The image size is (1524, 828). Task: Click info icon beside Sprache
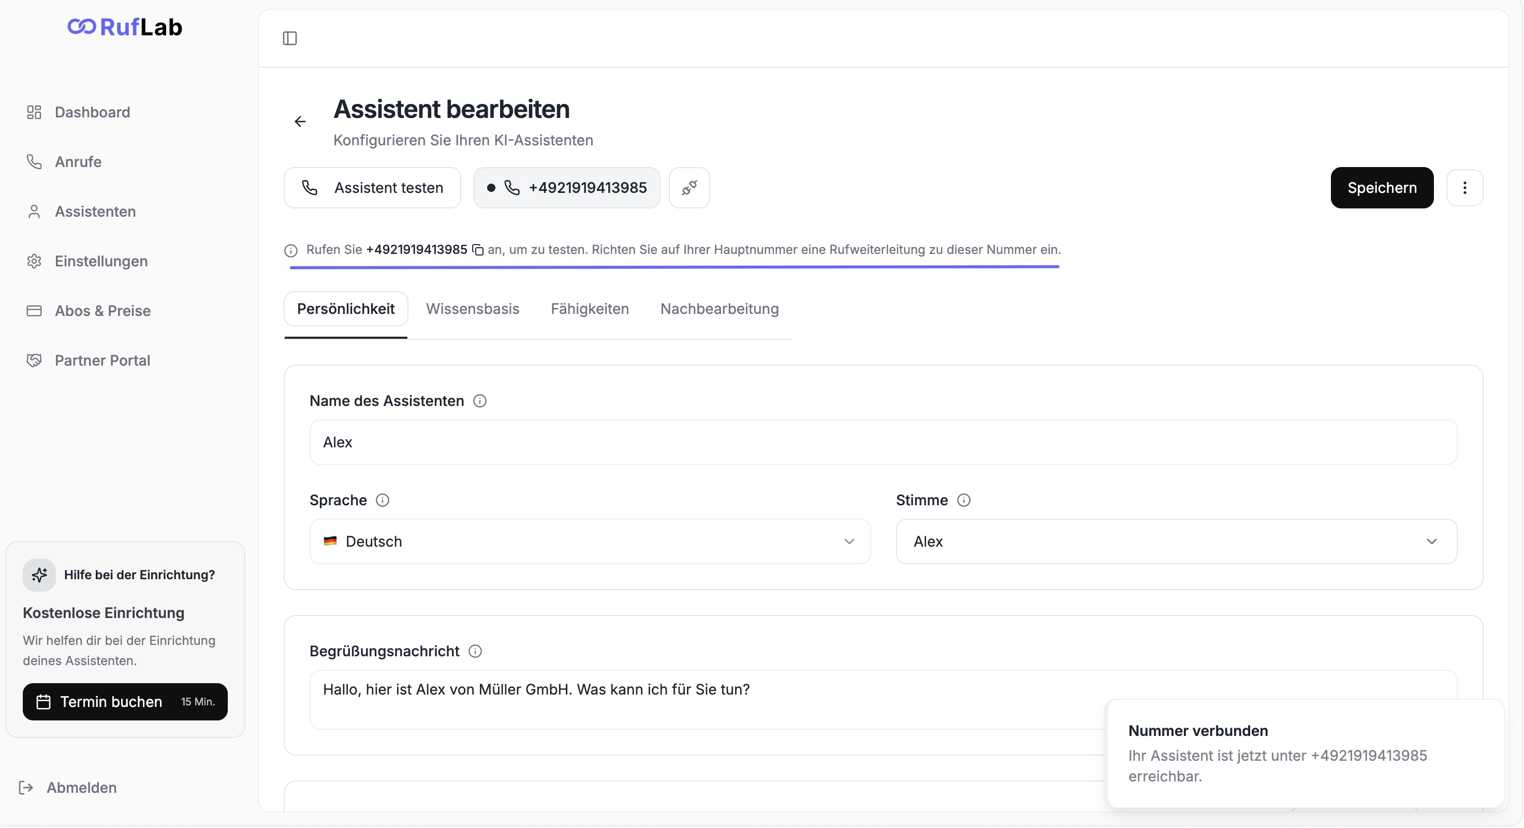pos(383,501)
